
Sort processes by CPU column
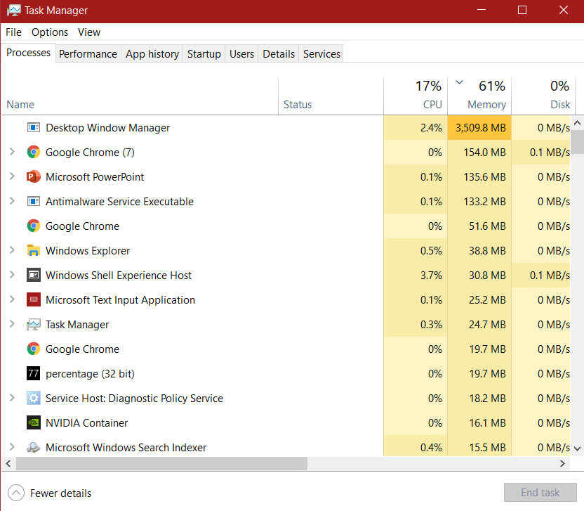pos(416,96)
